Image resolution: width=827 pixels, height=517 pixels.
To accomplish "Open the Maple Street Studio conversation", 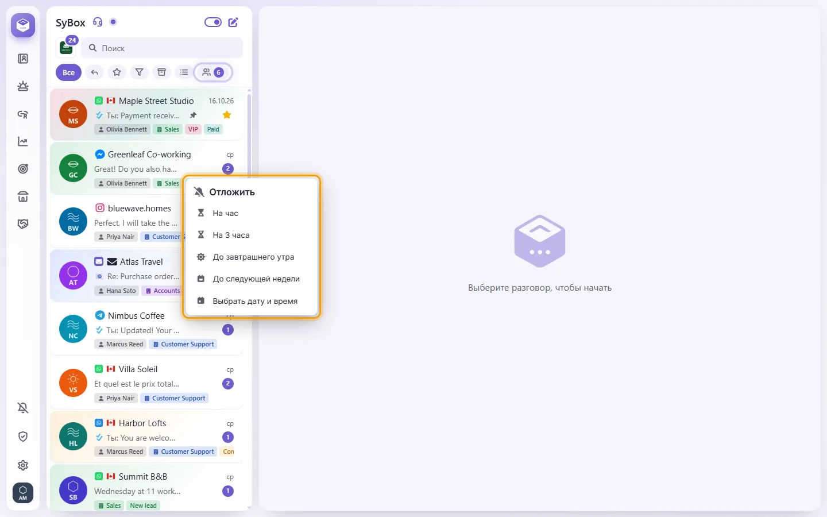I will point(146,114).
